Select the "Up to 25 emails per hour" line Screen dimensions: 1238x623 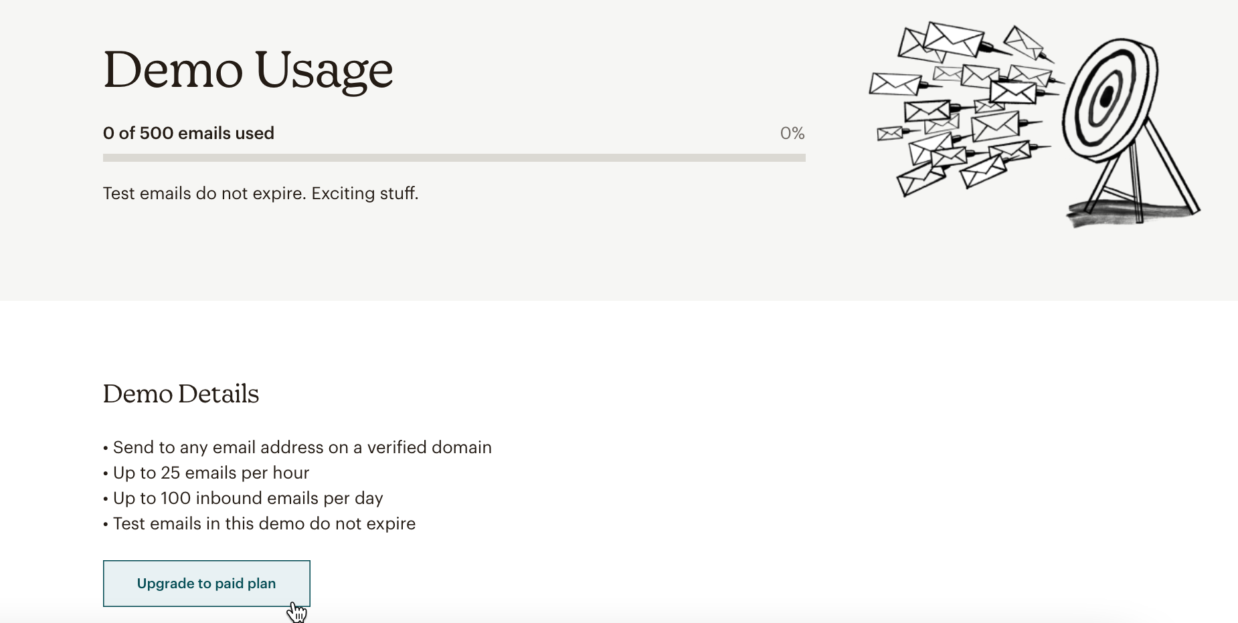pos(211,473)
